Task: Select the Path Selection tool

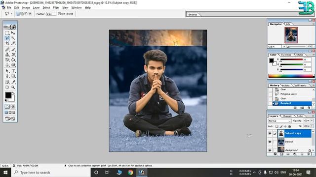Action: (7, 71)
